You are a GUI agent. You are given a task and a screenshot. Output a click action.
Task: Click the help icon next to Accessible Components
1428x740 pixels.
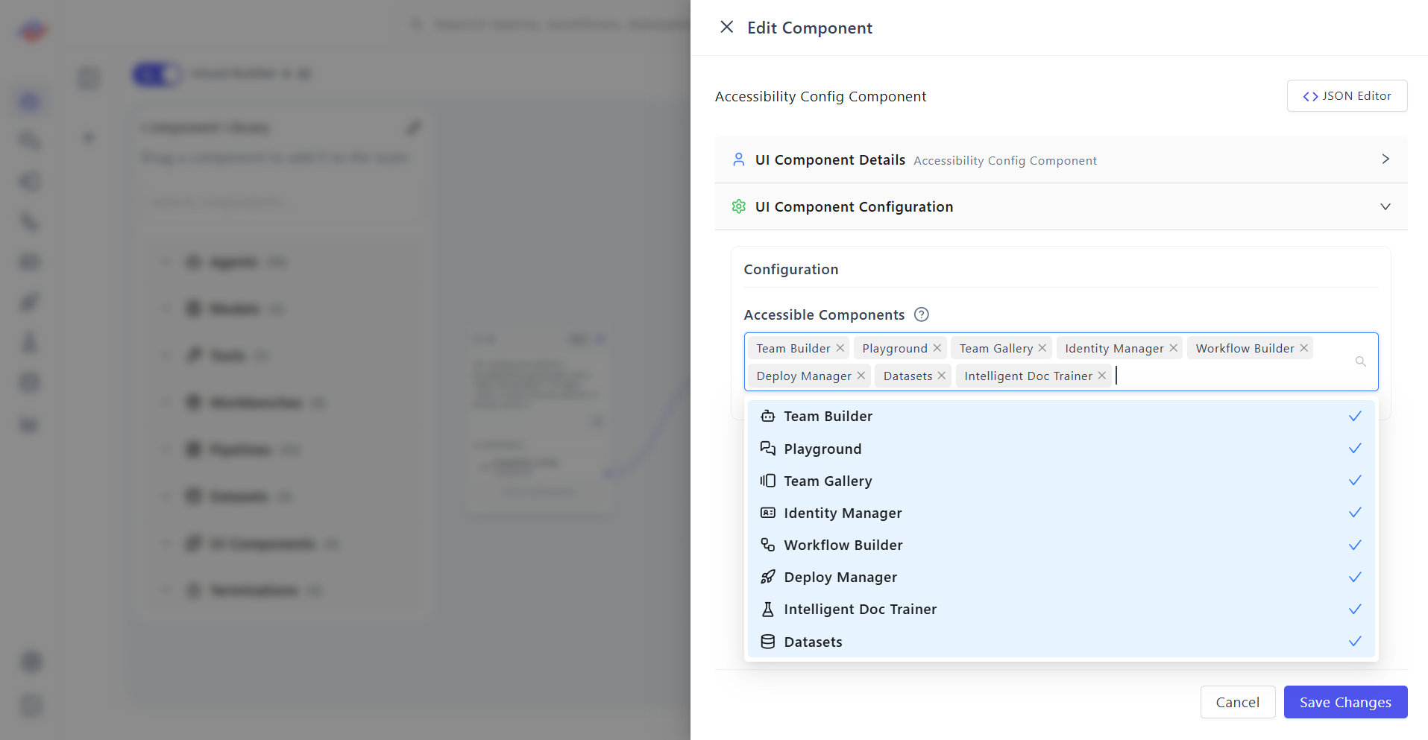921,314
